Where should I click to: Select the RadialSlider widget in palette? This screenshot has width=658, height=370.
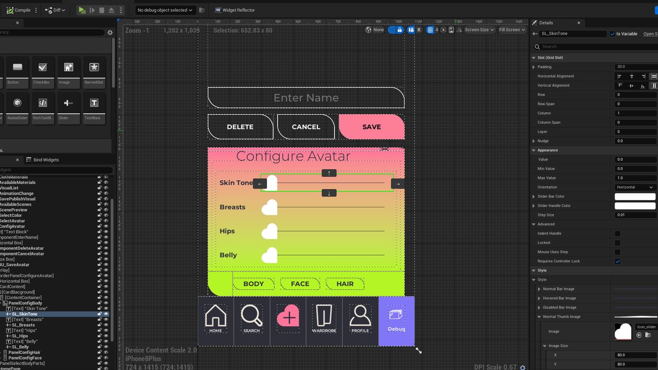[18, 108]
